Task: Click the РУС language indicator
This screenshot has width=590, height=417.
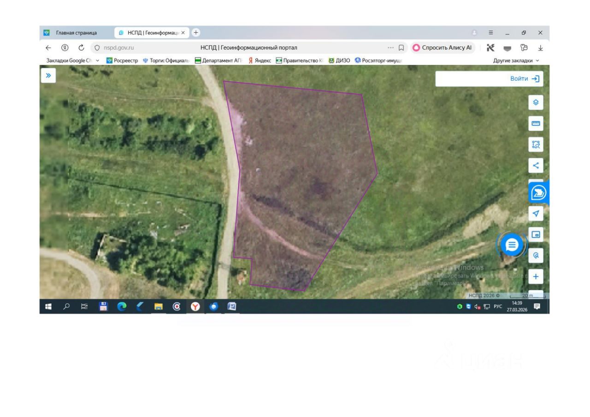Action: click(x=497, y=307)
